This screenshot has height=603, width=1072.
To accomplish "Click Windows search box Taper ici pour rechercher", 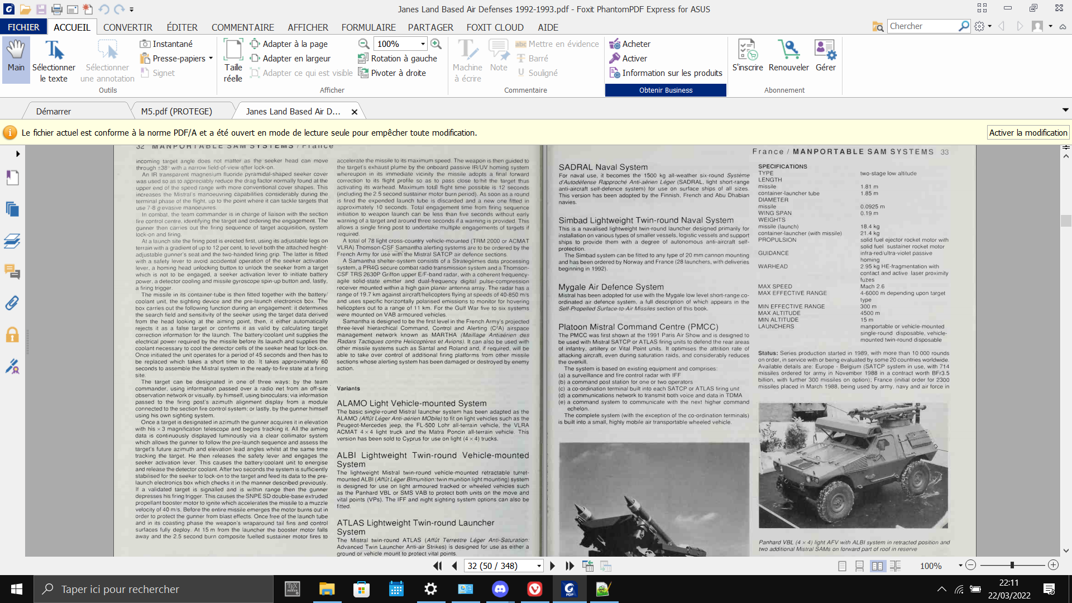I will click(x=154, y=589).
